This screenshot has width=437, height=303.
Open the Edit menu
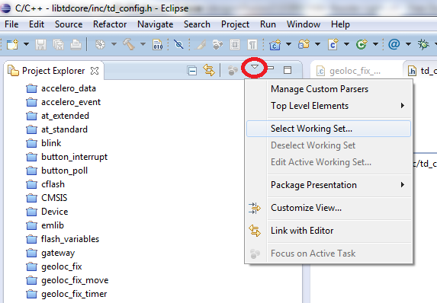[x=37, y=24]
